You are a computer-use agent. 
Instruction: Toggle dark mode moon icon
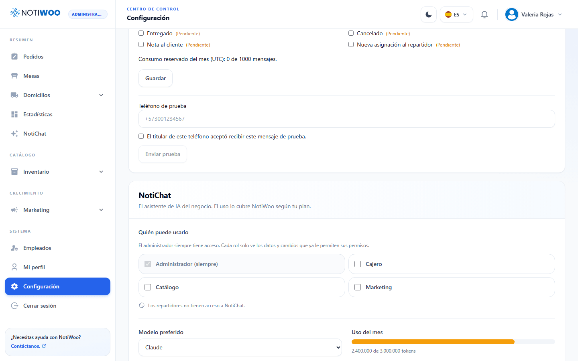point(429,14)
